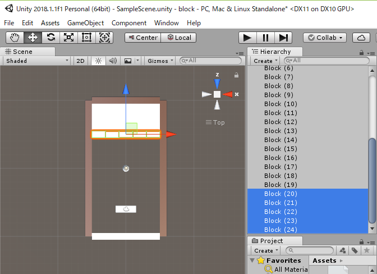Viewport: 377px width, 274px height.
Task: Click the Top view label
Action: pyautogui.click(x=219, y=122)
